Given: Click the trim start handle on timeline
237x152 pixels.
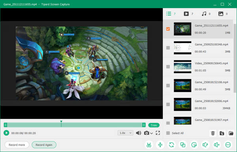Looking at the screenshot, I should click(x=6, y=125).
